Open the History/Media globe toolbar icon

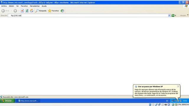(x=62, y=11)
